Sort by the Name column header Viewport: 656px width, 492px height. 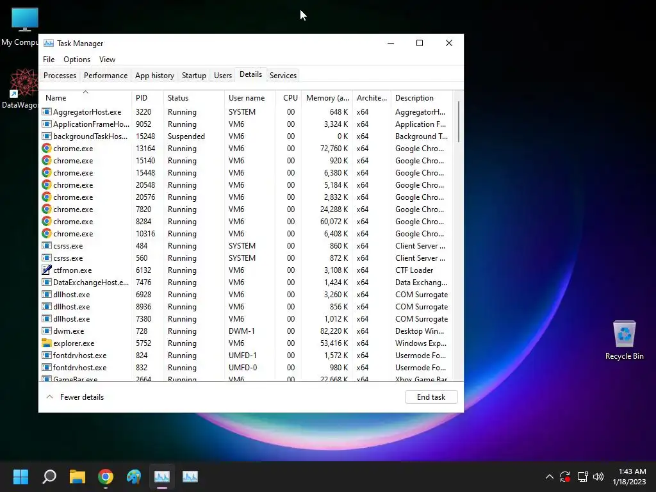pos(86,97)
